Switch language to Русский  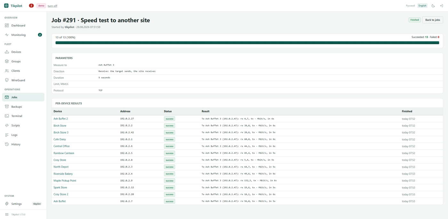coord(411,6)
